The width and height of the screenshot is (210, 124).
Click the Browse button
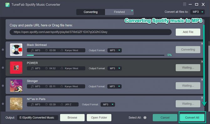(72, 117)
